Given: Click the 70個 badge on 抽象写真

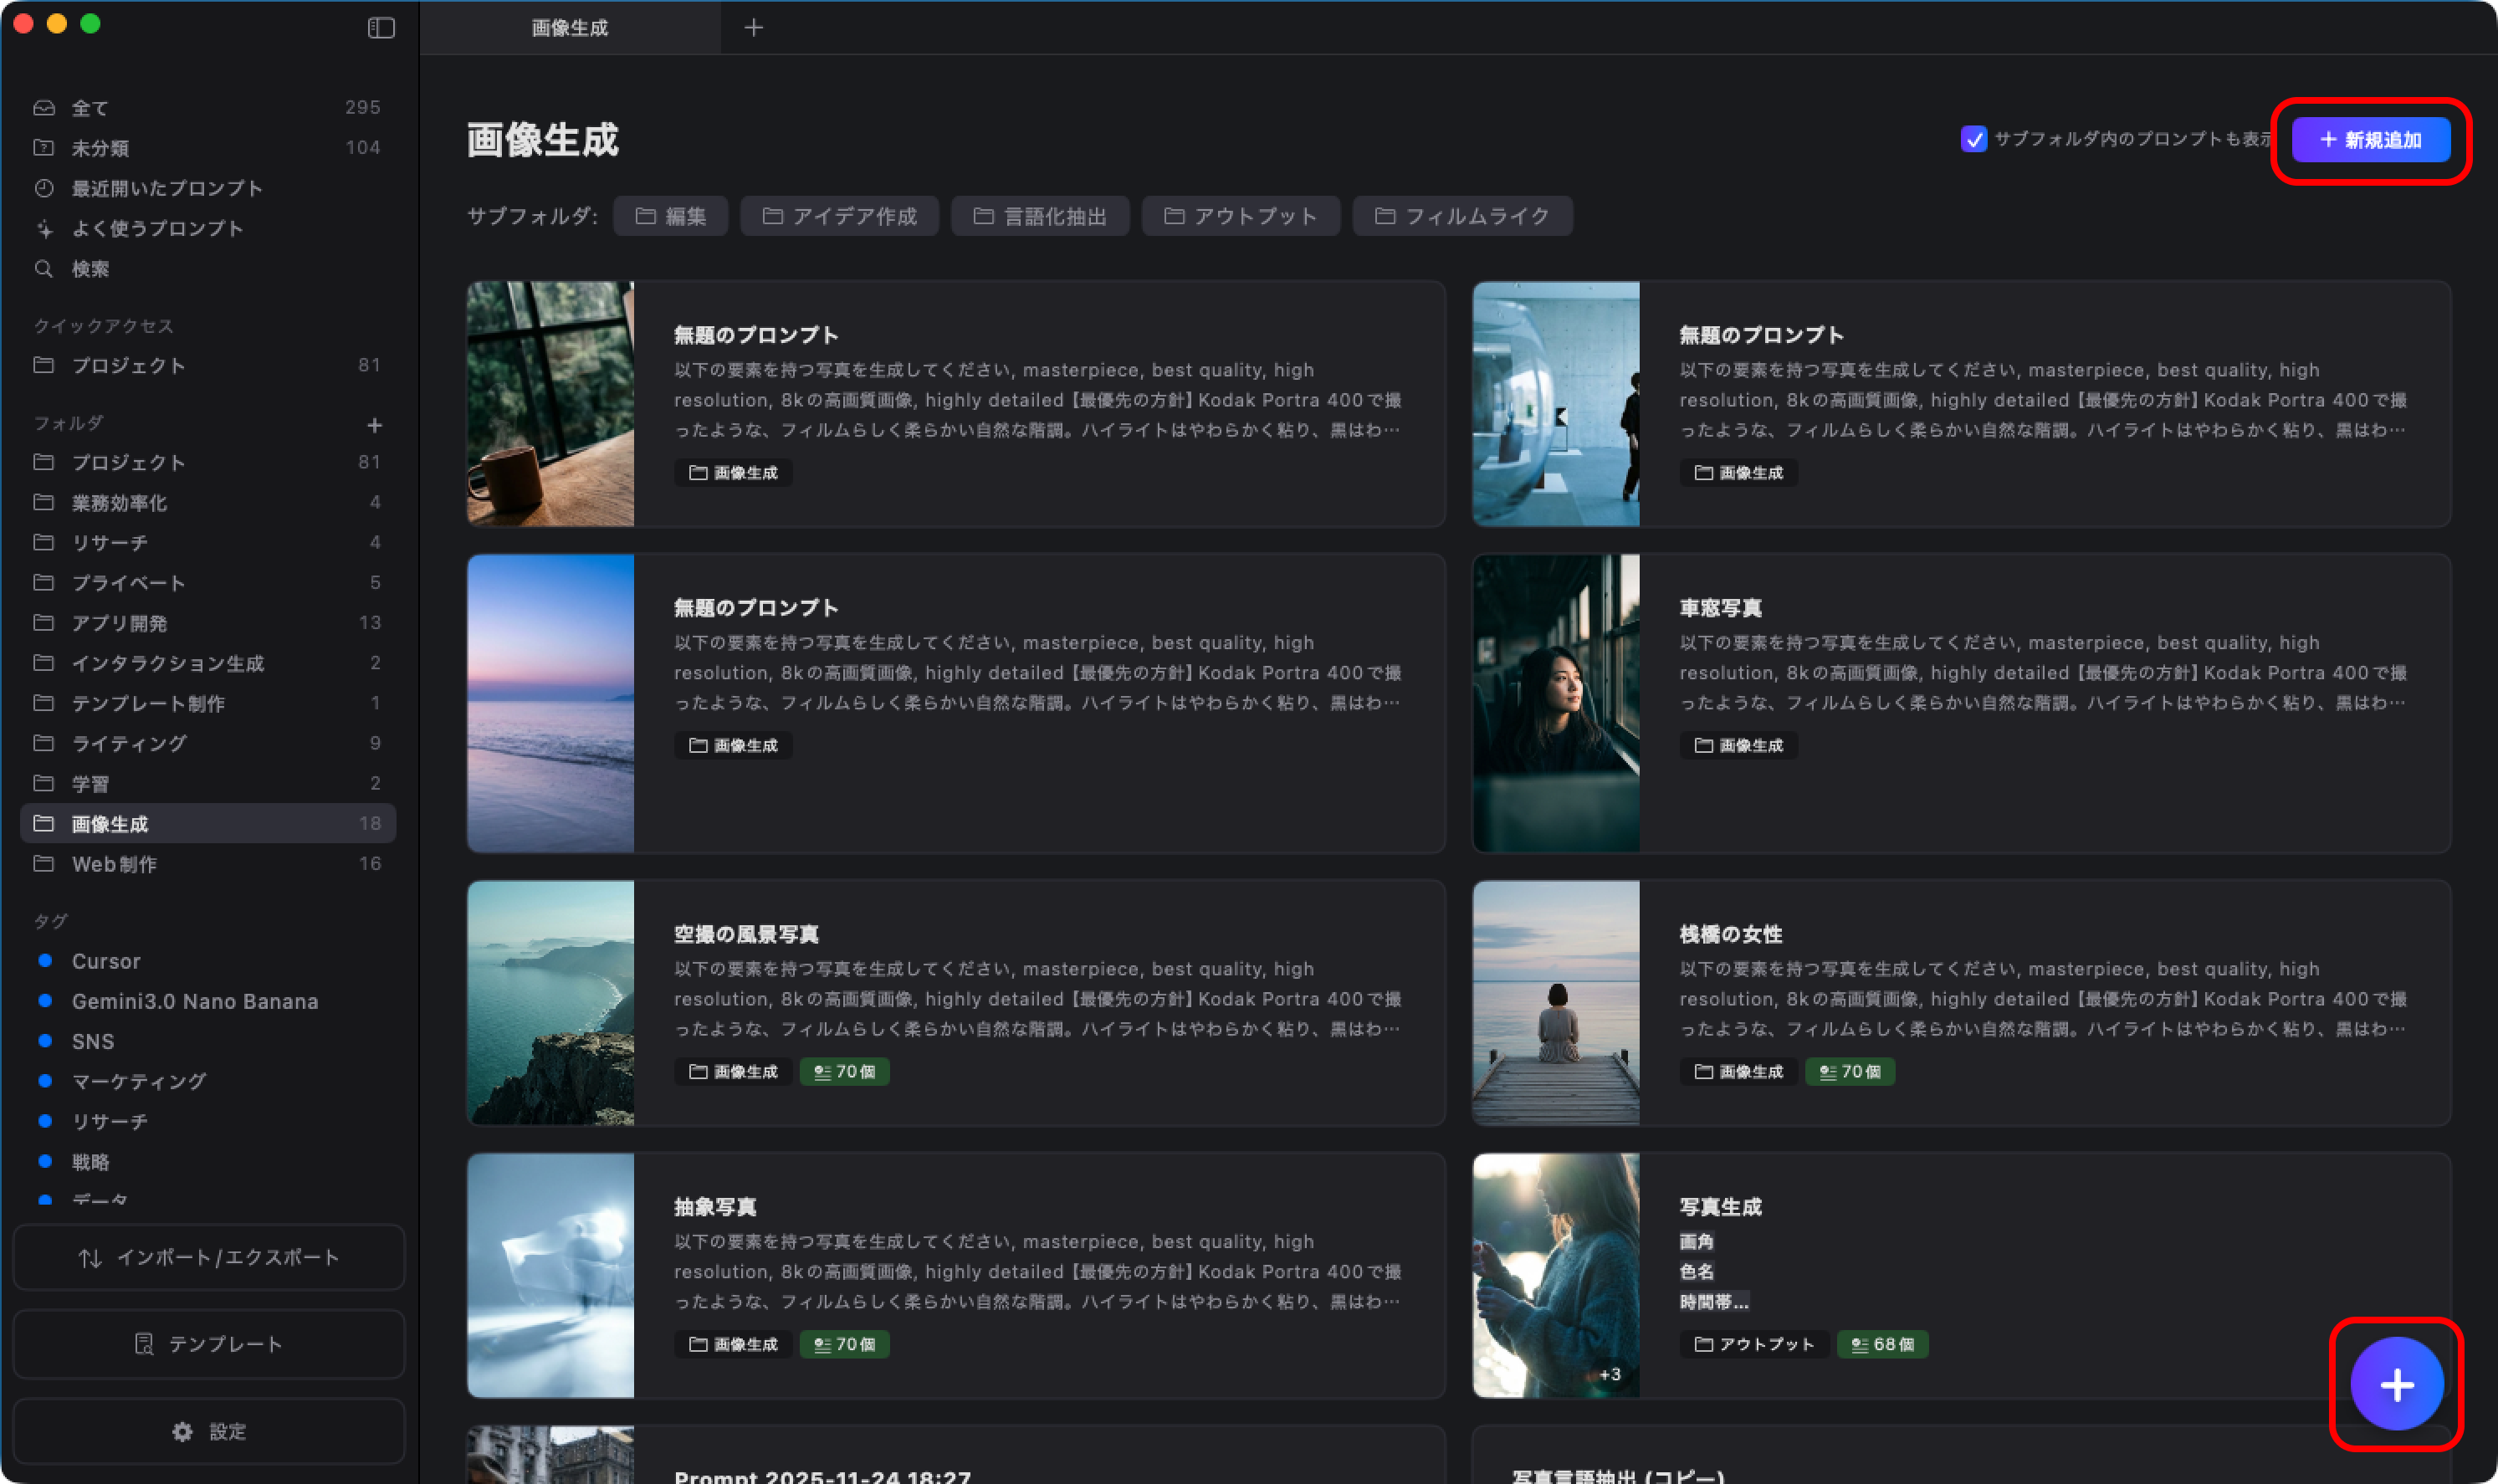Looking at the screenshot, I should (845, 1344).
